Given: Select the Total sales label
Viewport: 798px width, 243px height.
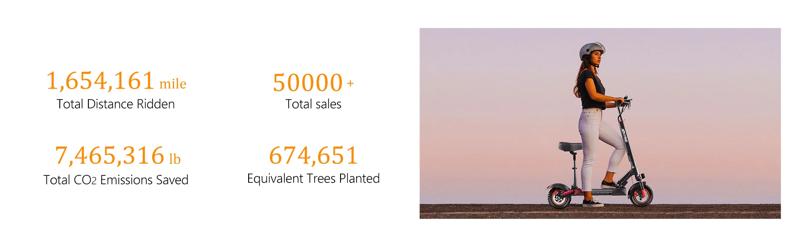Looking at the screenshot, I should tap(313, 104).
